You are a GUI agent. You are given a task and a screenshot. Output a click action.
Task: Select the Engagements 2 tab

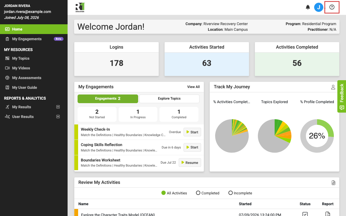tap(108, 99)
